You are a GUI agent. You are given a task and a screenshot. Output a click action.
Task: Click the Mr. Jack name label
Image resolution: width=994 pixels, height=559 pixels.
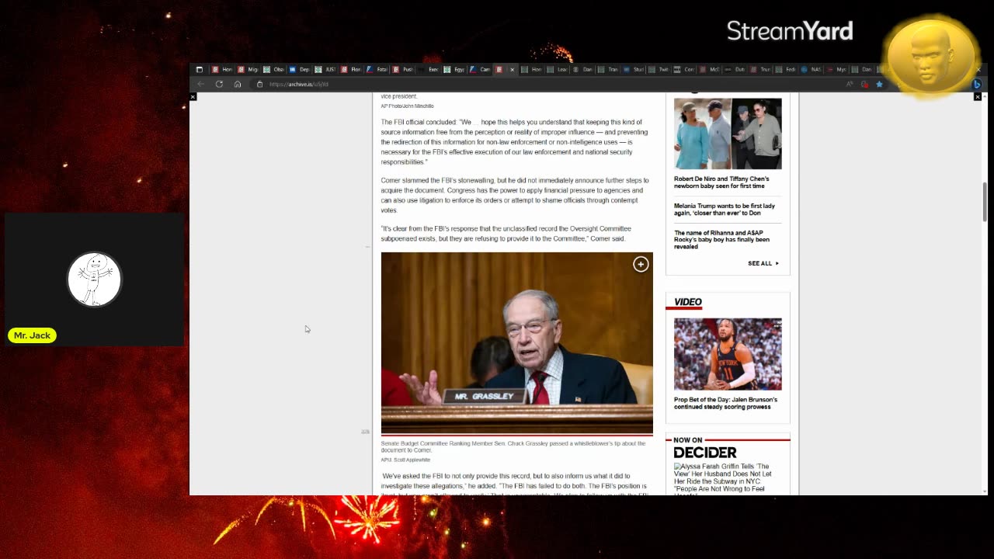point(32,335)
